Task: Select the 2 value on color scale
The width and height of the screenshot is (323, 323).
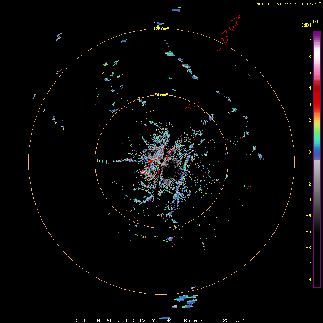Action: 310,120
